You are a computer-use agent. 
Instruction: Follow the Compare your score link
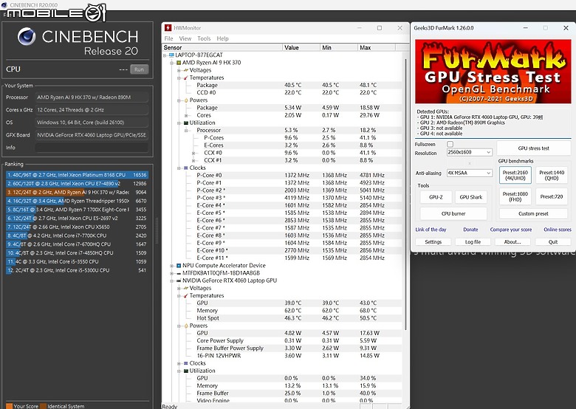pos(510,230)
